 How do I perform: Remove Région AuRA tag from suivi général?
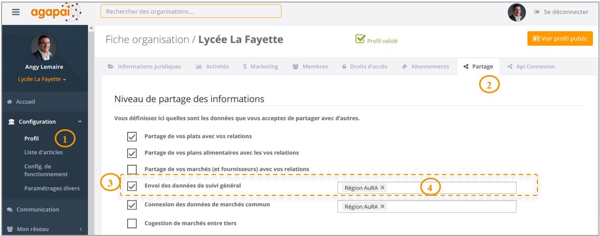[x=382, y=188]
